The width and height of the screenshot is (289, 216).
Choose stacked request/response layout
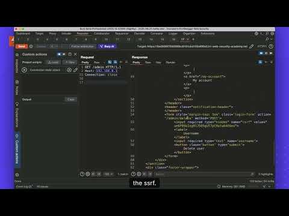(x=266, y=53)
